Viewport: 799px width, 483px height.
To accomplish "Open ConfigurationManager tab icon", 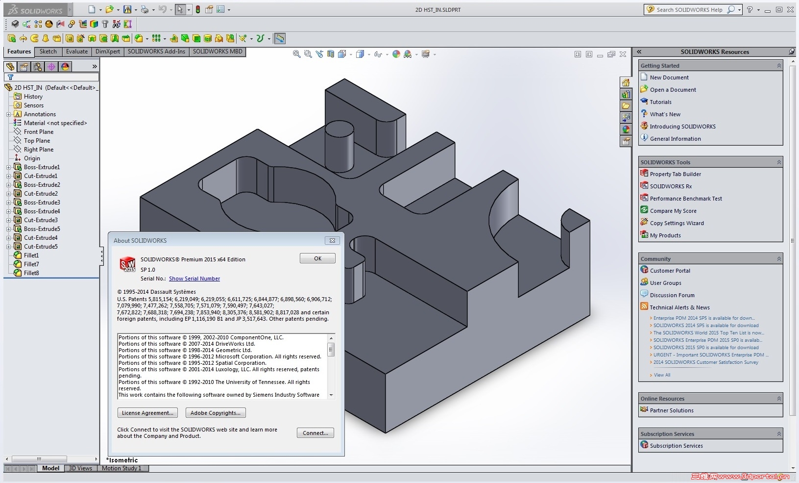I will pos(38,67).
